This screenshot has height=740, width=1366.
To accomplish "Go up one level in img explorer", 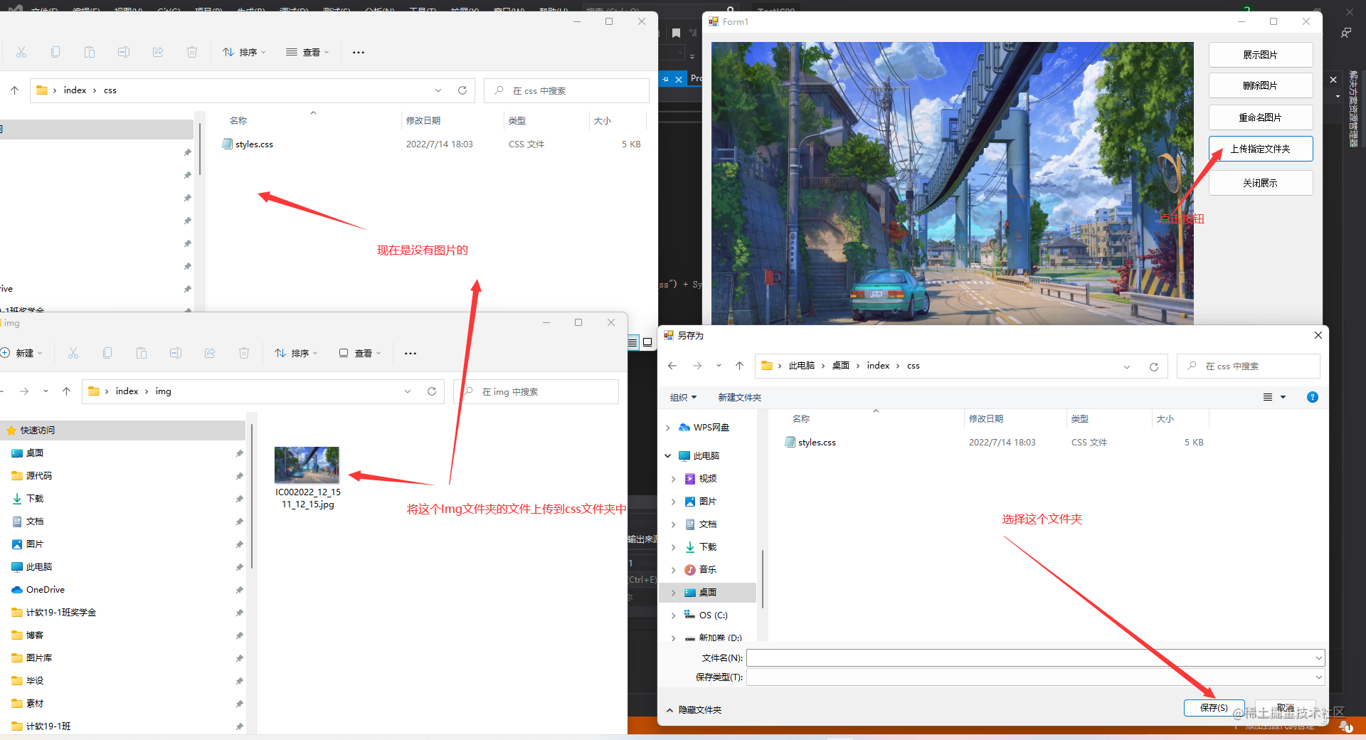I will (66, 391).
